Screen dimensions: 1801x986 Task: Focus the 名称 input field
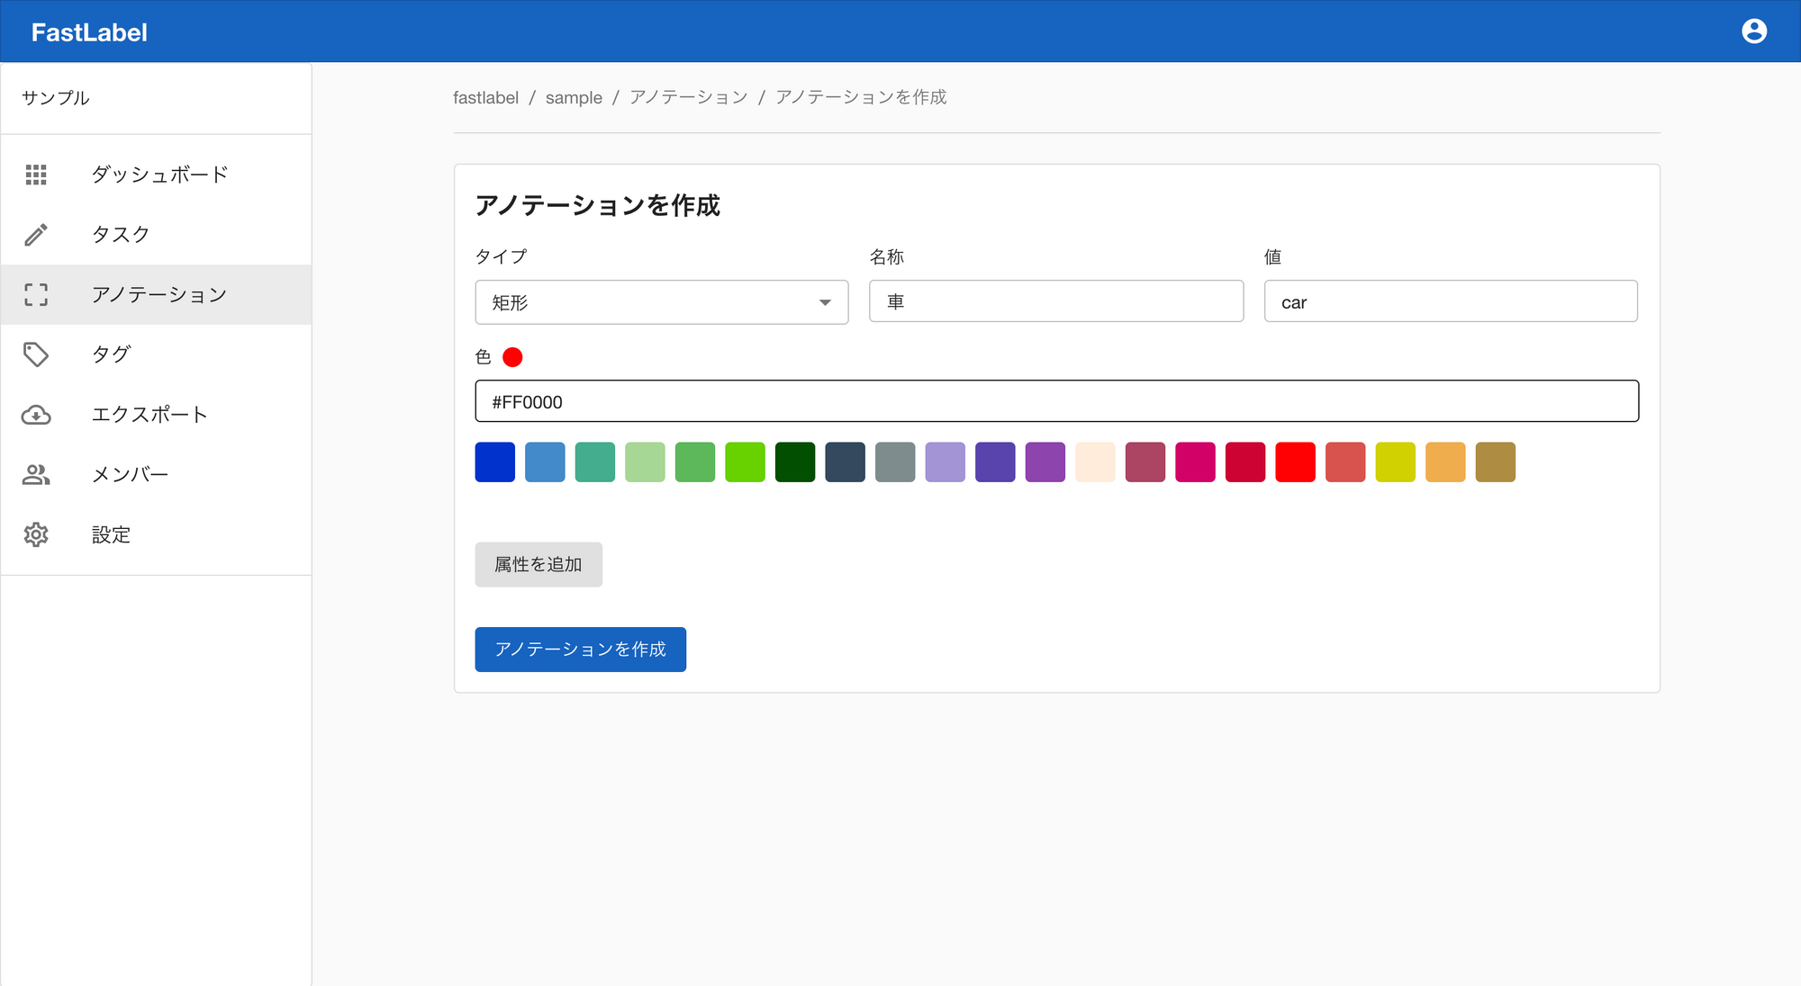coord(1056,301)
